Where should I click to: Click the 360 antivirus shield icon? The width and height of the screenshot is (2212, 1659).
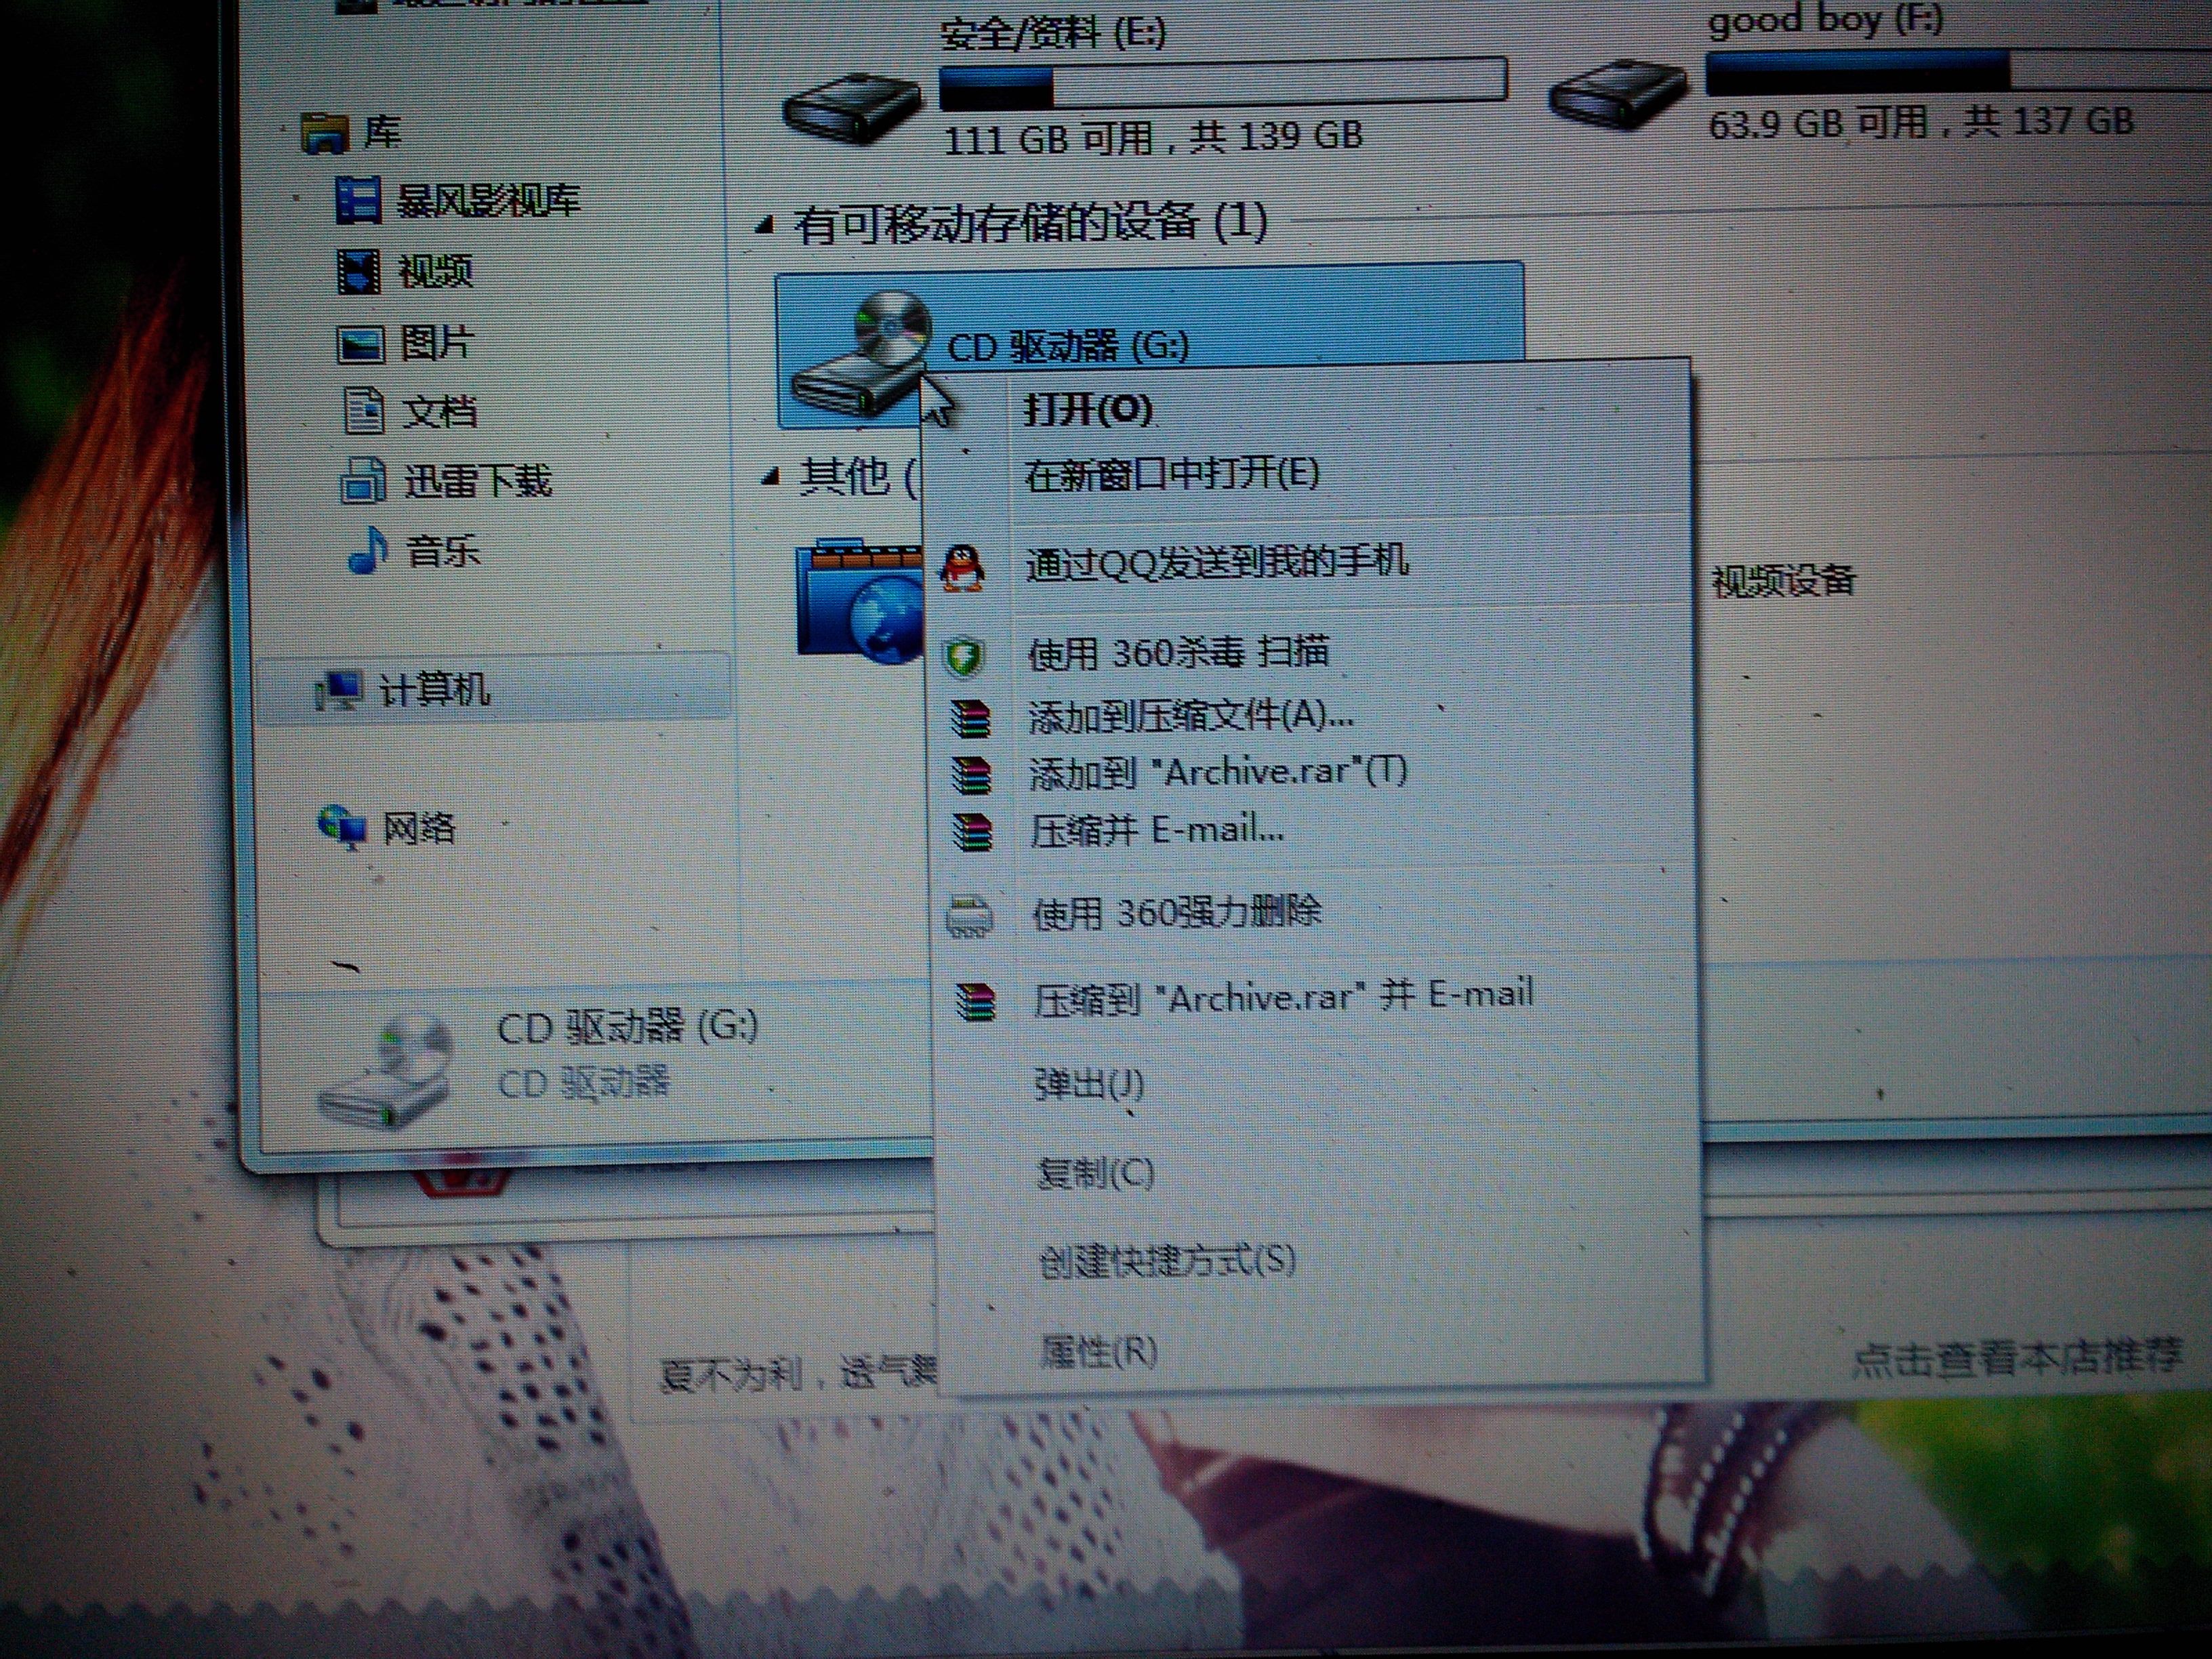tap(964, 656)
